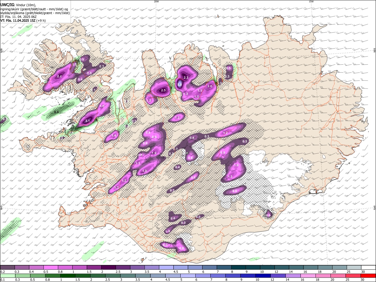The width and height of the screenshot is (376, 282).
Task: Select the 3.1 precipitation label in the west
Action: 88,121
